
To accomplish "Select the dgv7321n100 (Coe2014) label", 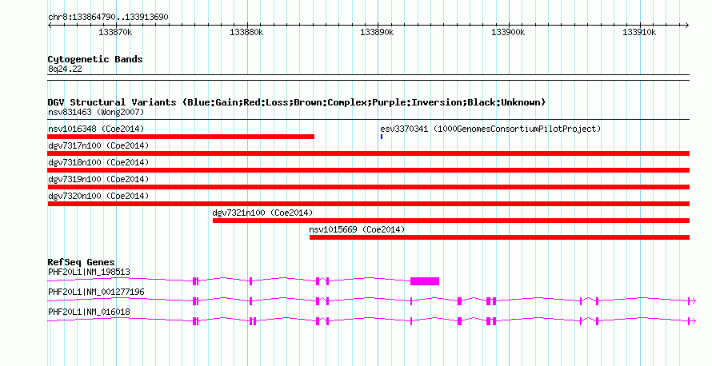I will (x=262, y=213).
